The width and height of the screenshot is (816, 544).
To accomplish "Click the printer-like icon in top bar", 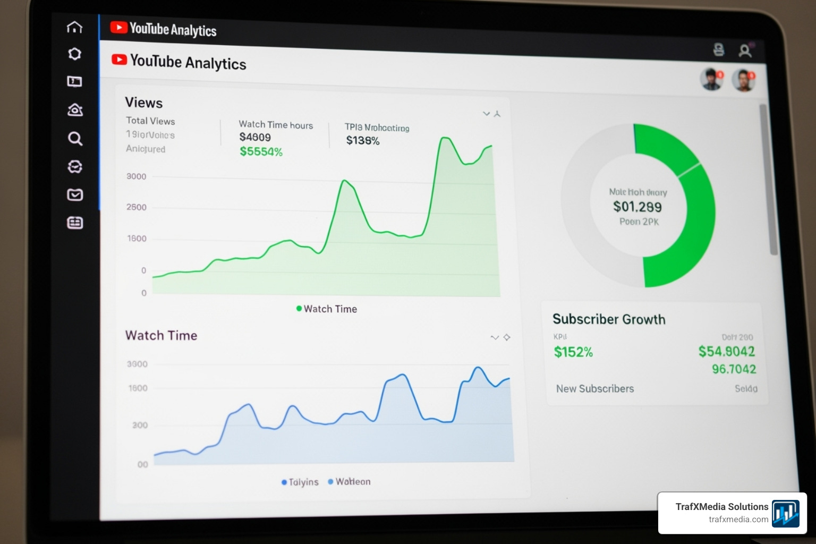I will pyautogui.click(x=718, y=49).
